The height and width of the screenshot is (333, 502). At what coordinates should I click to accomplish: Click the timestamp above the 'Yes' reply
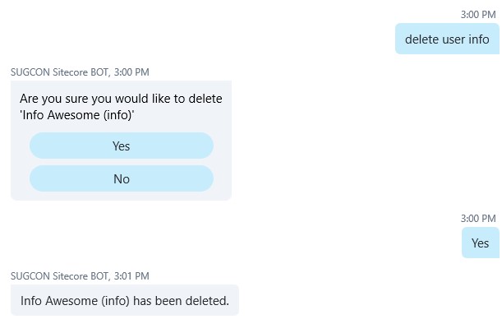point(478,219)
